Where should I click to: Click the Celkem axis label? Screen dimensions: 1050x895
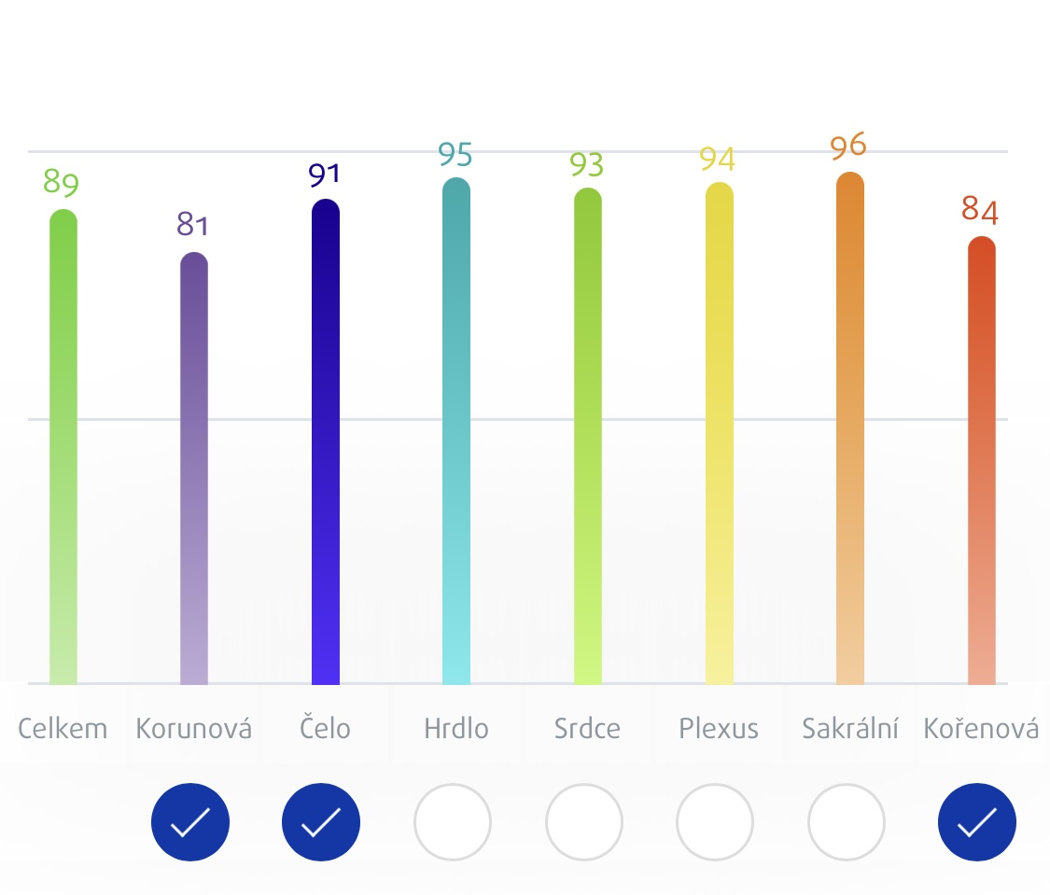coord(63,728)
